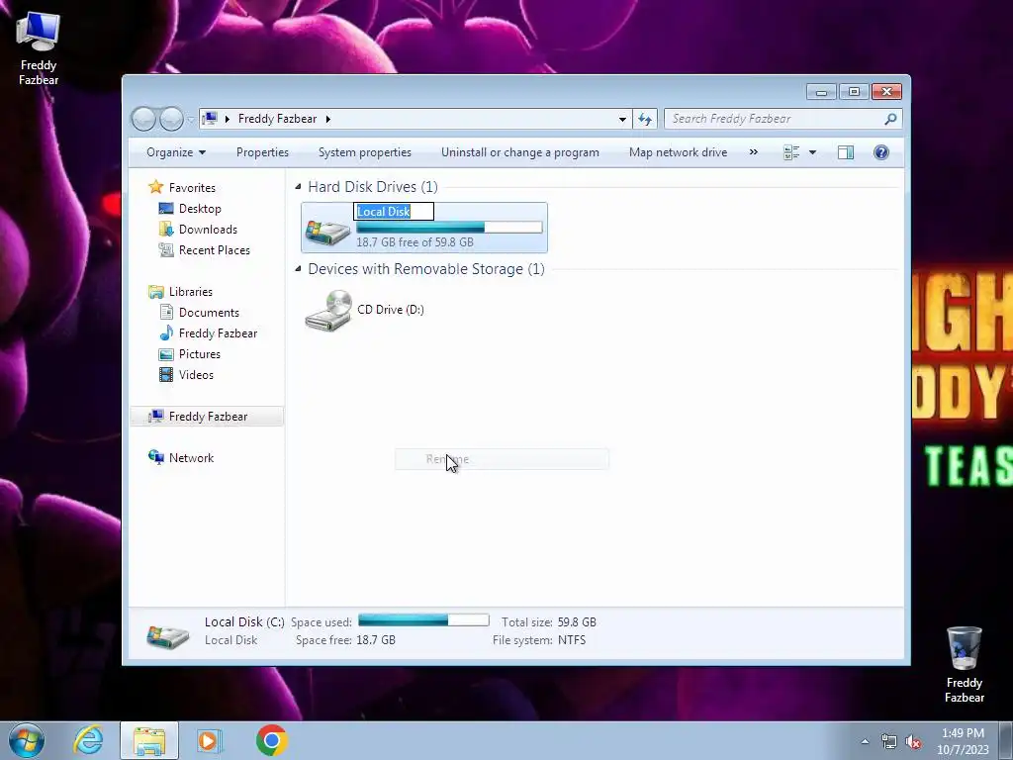Click the Libraries icon in sidebar
The image size is (1013, 760).
(x=155, y=292)
